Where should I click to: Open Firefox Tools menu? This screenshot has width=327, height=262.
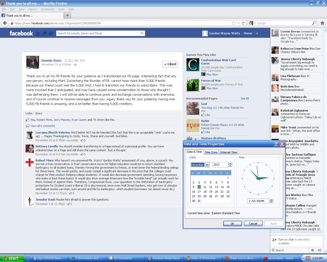tap(61, 9)
